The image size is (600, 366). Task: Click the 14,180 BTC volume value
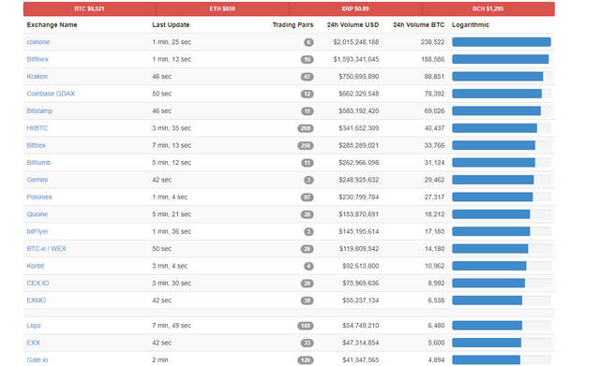click(434, 248)
